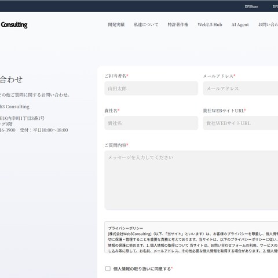Click the 貴社名 text field
278x278 pixels.
click(x=151, y=123)
